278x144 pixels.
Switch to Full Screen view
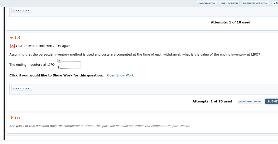pos(229,3)
